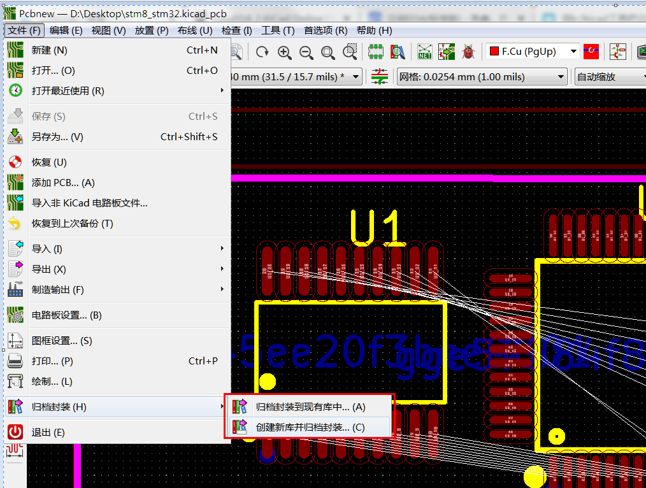Open the 检查 (I) menu
Image resolution: width=646 pixels, height=488 pixels.
[236, 31]
